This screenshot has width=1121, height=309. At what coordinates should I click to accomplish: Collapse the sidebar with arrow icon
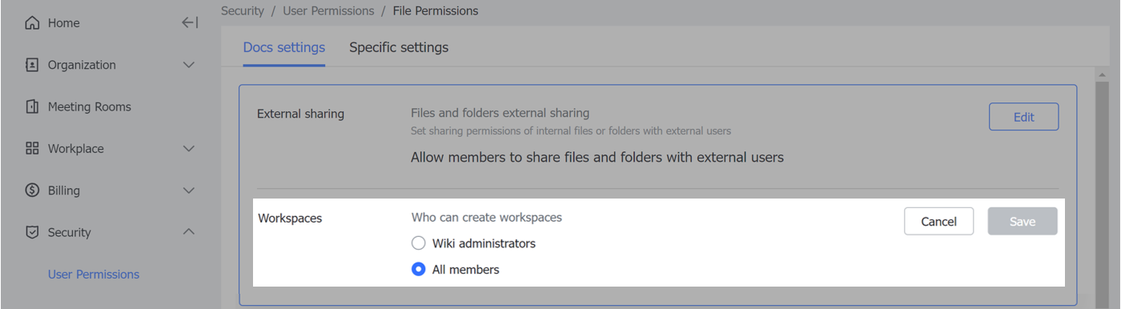190,23
